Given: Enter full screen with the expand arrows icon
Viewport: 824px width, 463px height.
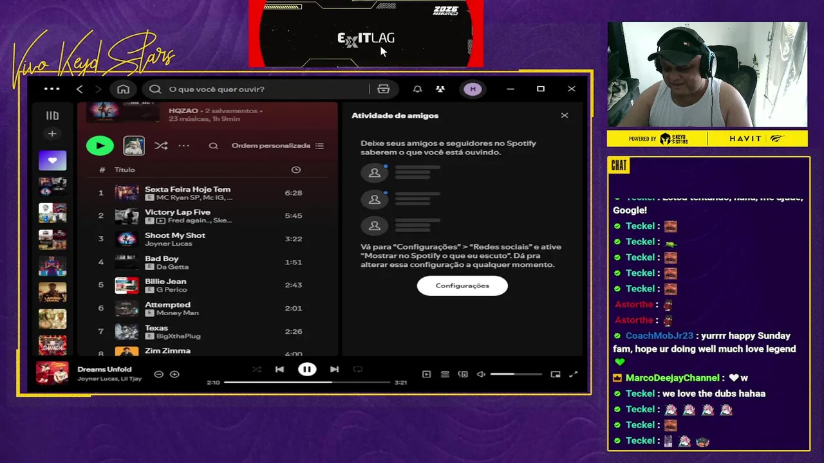Looking at the screenshot, I should (x=574, y=374).
